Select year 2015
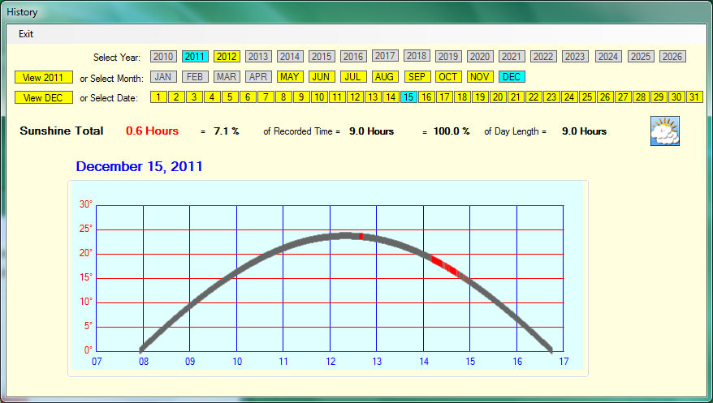This screenshot has height=403, width=713. [x=322, y=56]
